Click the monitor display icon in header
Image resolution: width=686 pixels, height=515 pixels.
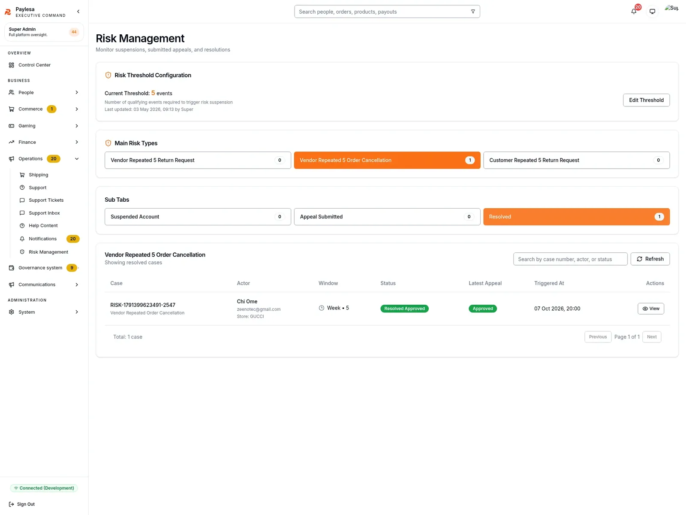(652, 12)
